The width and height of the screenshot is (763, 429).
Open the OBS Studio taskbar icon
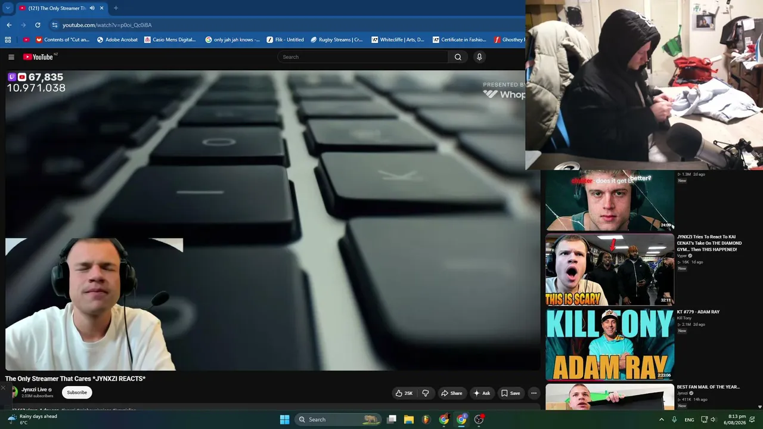pyautogui.click(x=479, y=419)
